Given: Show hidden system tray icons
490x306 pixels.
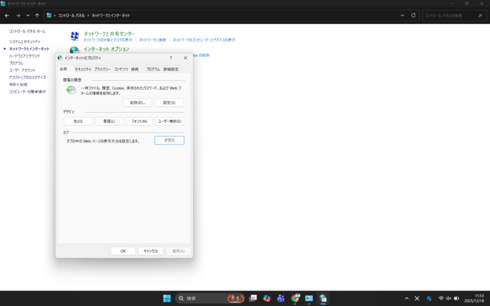Looking at the screenshot, I should (407, 298).
